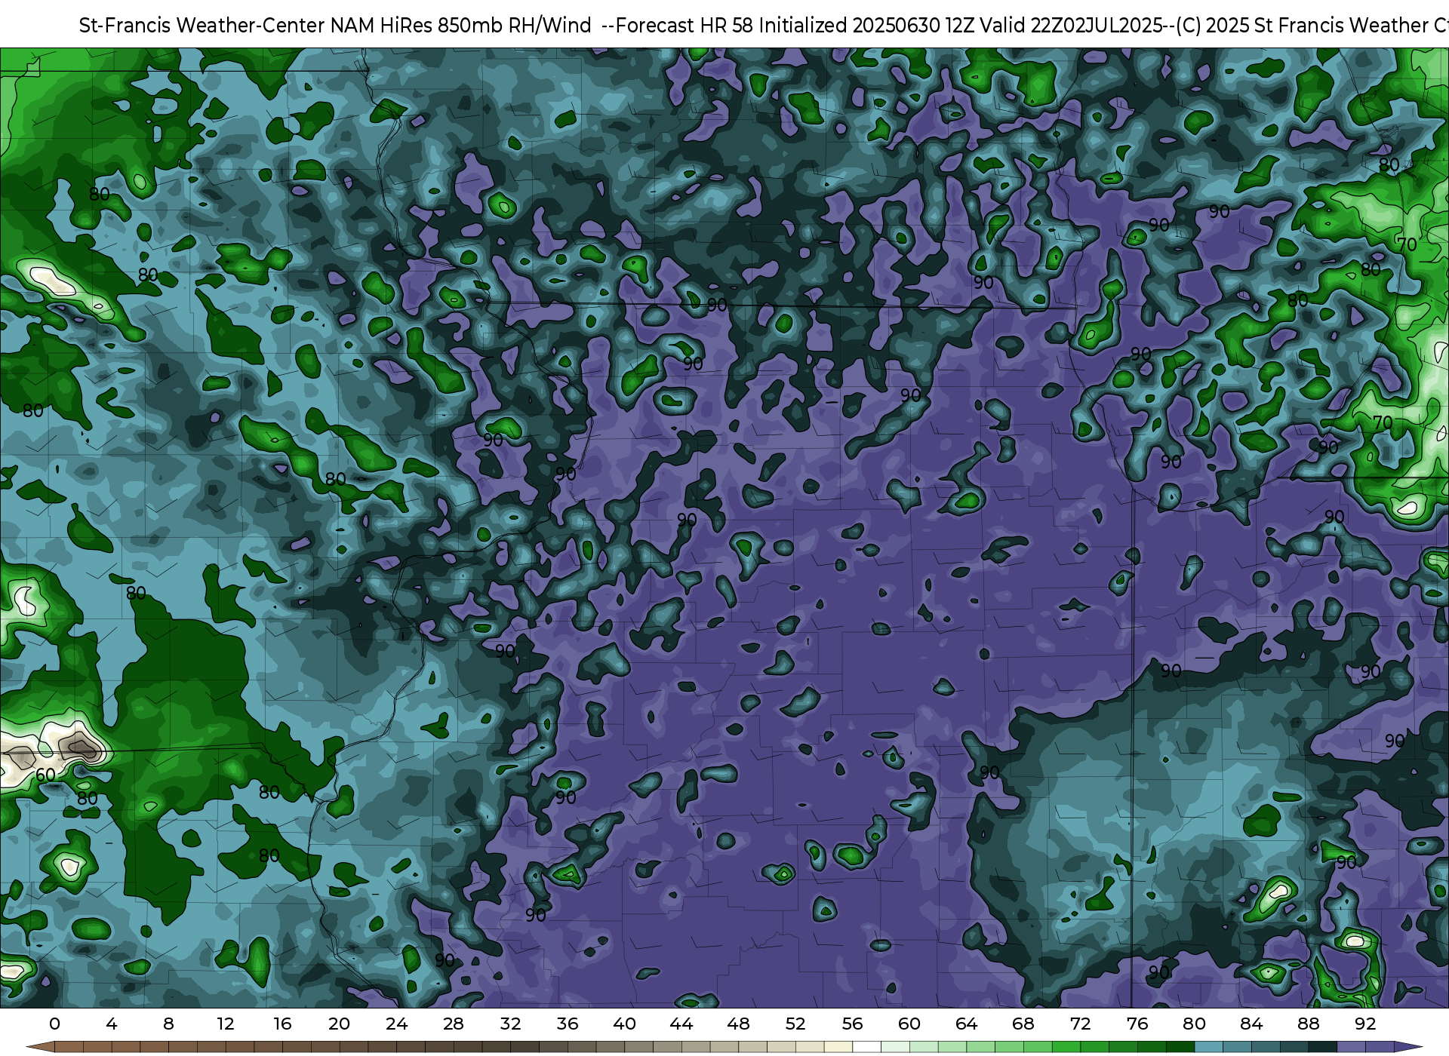Screen dimensions: 1449x1056
Task: Click the '52' label on the color scale
Action: coord(795,1024)
